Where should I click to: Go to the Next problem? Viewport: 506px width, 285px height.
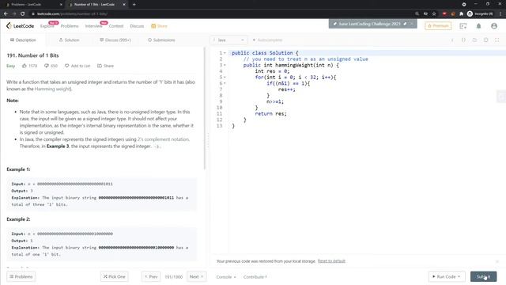click(196, 276)
